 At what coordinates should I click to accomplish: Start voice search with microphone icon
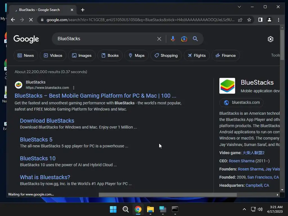tap(173, 39)
